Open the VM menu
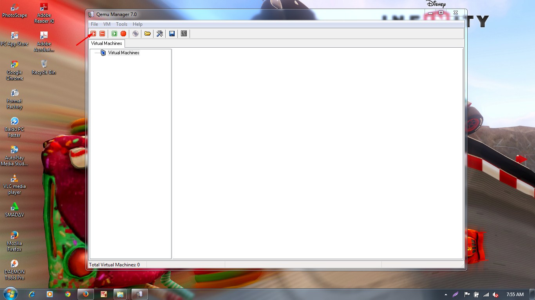The height and width of the screenshot is (300, 535). click(107, 24)
